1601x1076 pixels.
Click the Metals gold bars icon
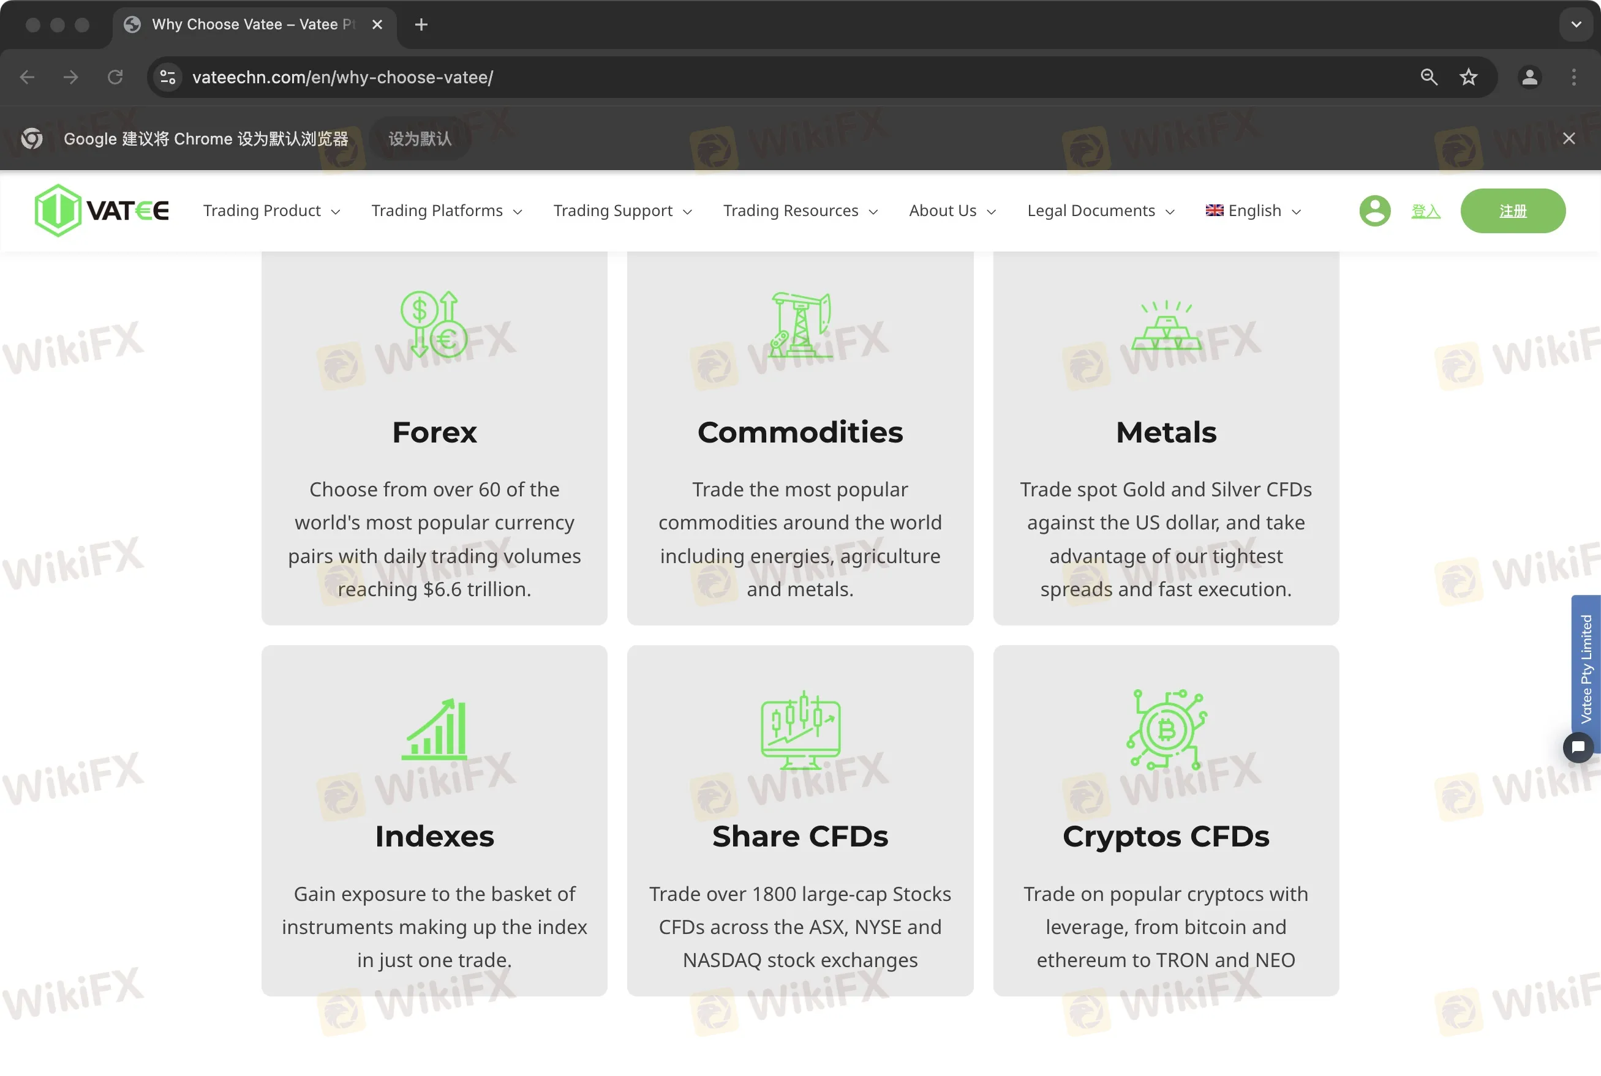point(1166,326)
